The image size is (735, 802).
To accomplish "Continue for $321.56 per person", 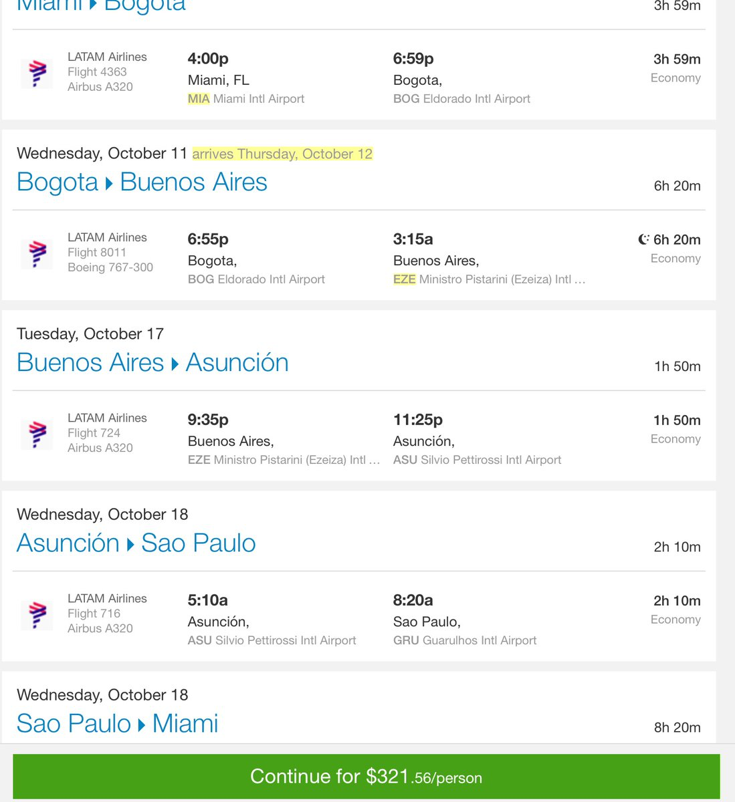I will click(366, 777).
